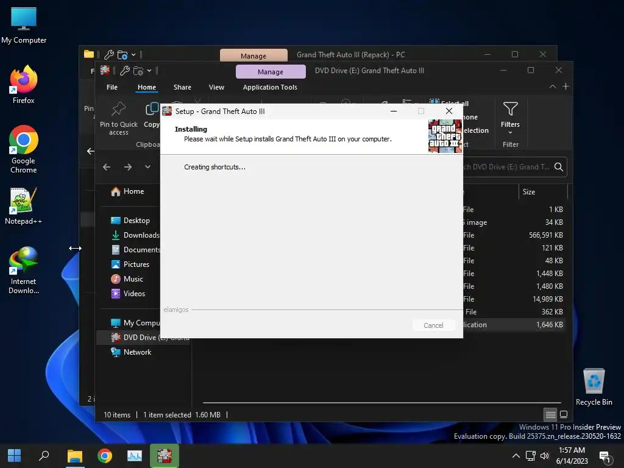The width and height of the screenshot is (624, 468).
Task: Switch to large icons view in the status bar
Action: point(564,414)
